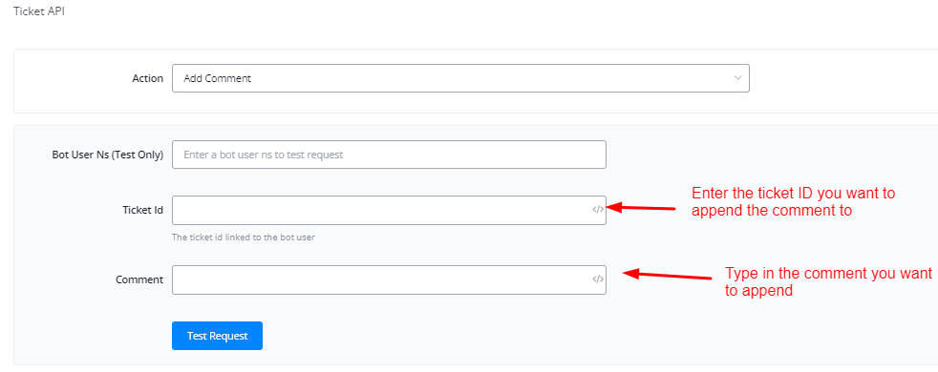
Task: Click the Test Request button
Action: click(217, 336)
